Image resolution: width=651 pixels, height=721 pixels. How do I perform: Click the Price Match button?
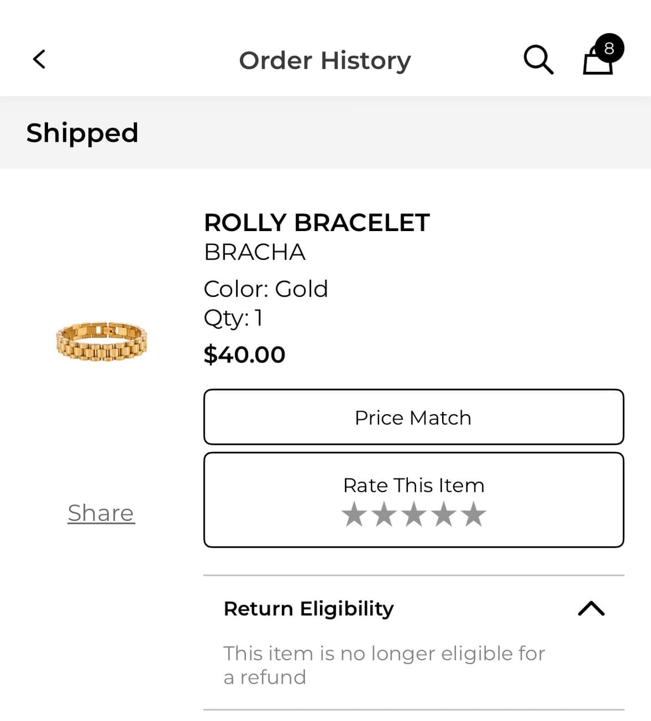click(x=413, y=417)
